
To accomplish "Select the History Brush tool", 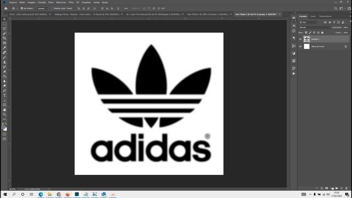I will pyautogui.click(x=4, y=67).
